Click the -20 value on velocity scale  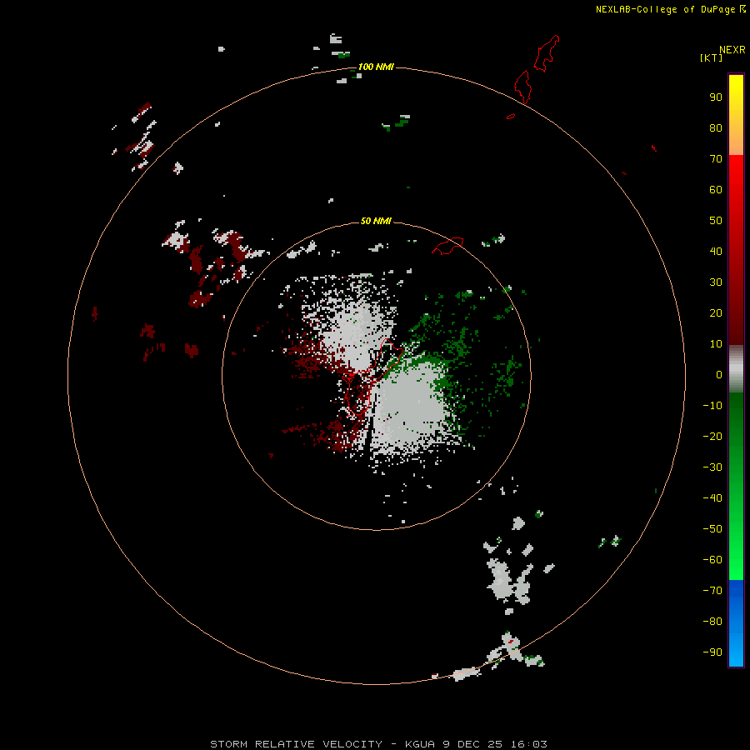pos(712,436)
